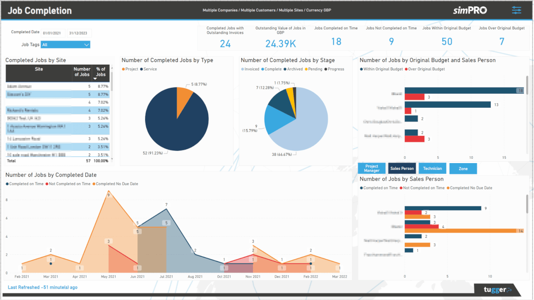This screenshot has width=534, height=300.
Task: Click the simPRO logo
Action: point(470,10)
